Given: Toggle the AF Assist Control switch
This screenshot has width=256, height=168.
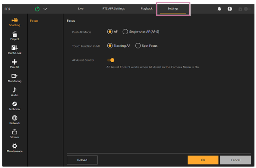Looking at the screenshot, I should pos(110,60).
